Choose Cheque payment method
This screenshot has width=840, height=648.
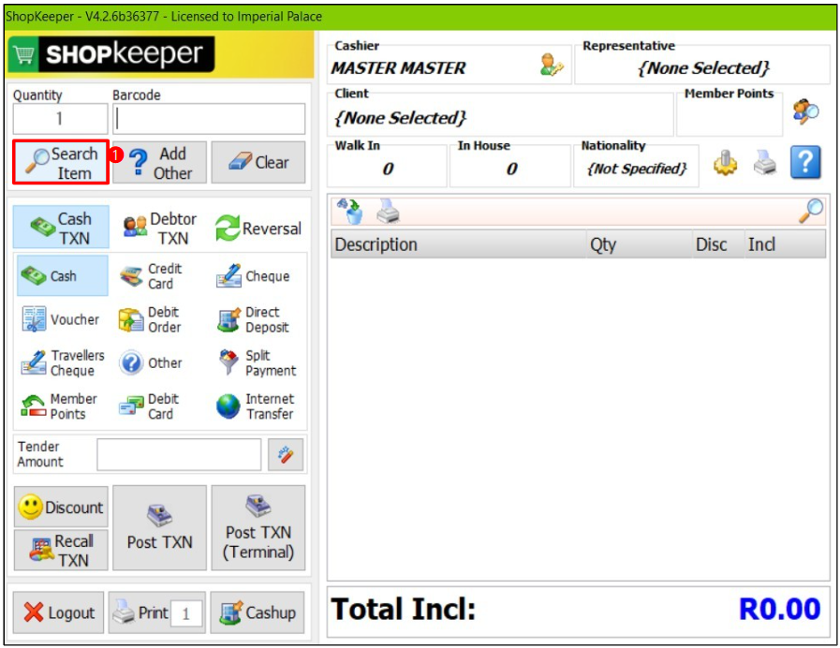(x=253, y=276)
